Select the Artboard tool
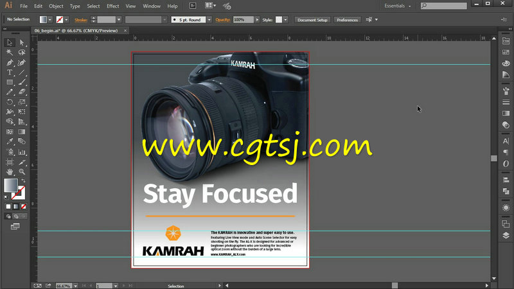This screenshot has width=514, height=289. pos(10,162)
